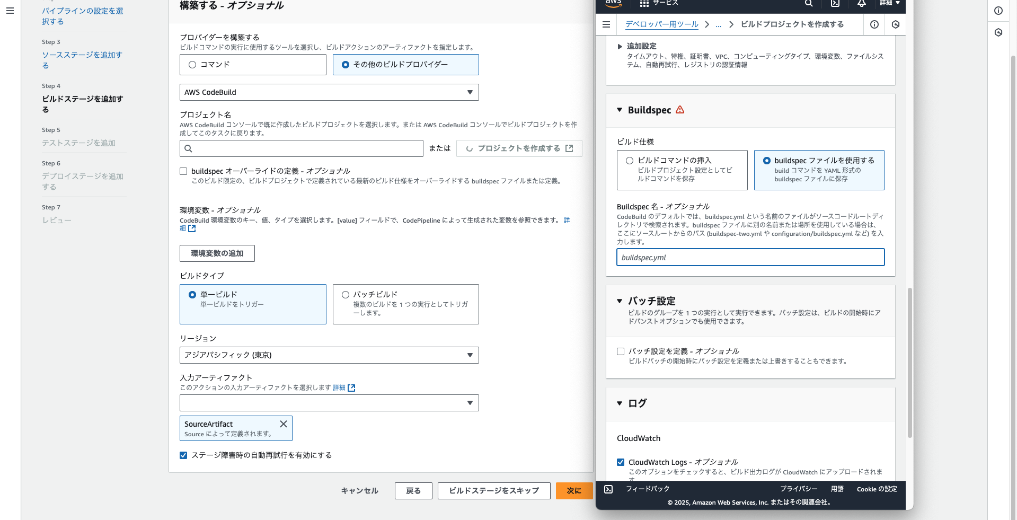Expand the 追加設定 section

[619, 46]
